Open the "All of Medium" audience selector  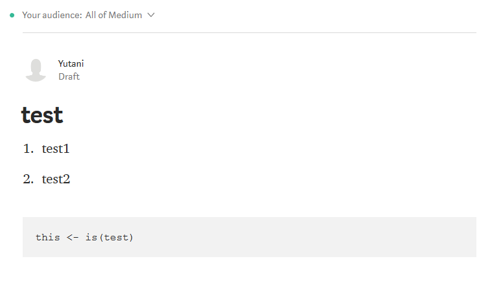pyautogui.click(x=113, y=15)
